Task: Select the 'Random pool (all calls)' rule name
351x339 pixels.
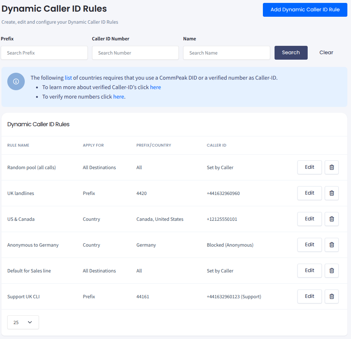Action: click(32, 167)
